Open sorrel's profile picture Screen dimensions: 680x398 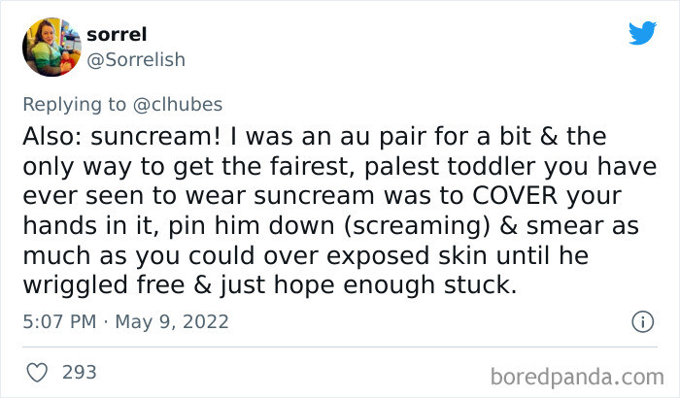(51, 47)
